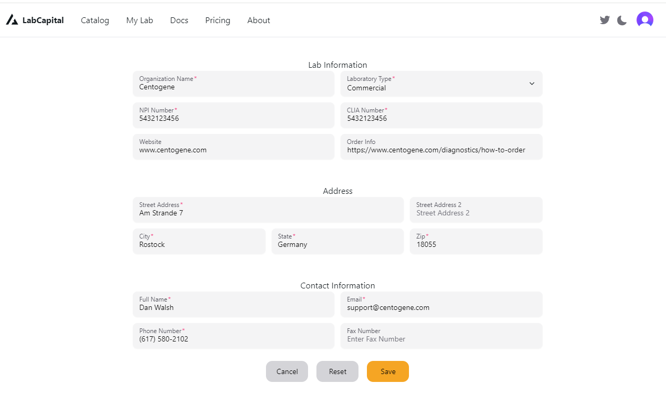Edit the Organization Name field
Image resolution: width=666 pixels, height=404 pixels.
(x=233, y=84)
